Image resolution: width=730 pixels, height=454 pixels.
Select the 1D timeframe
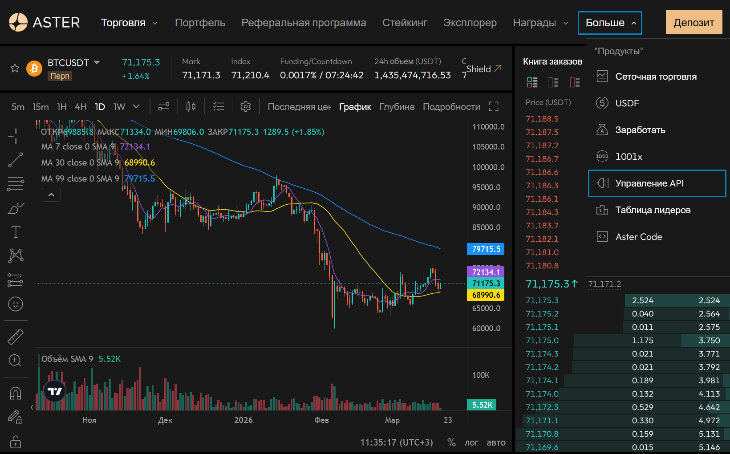pos(100,107)
